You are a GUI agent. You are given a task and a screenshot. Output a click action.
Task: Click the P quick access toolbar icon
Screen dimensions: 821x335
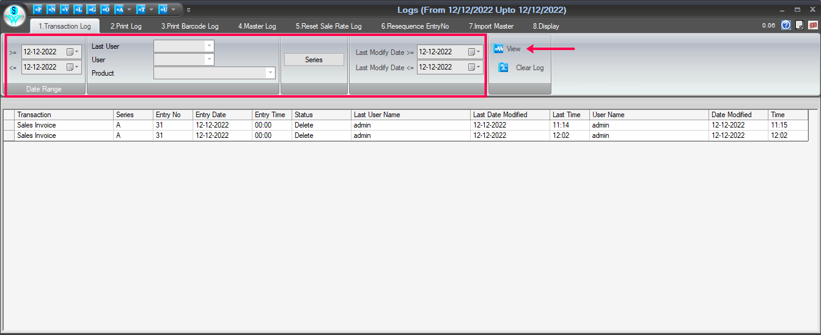(x=38, y=9)
